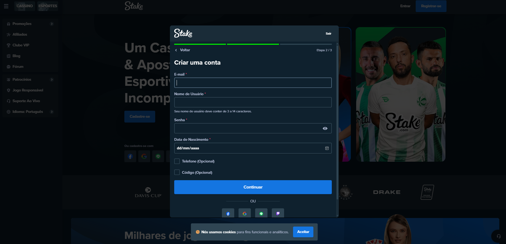Open the calendar picker icon in the birth date field
506x244 pixels.
(327, 148)
